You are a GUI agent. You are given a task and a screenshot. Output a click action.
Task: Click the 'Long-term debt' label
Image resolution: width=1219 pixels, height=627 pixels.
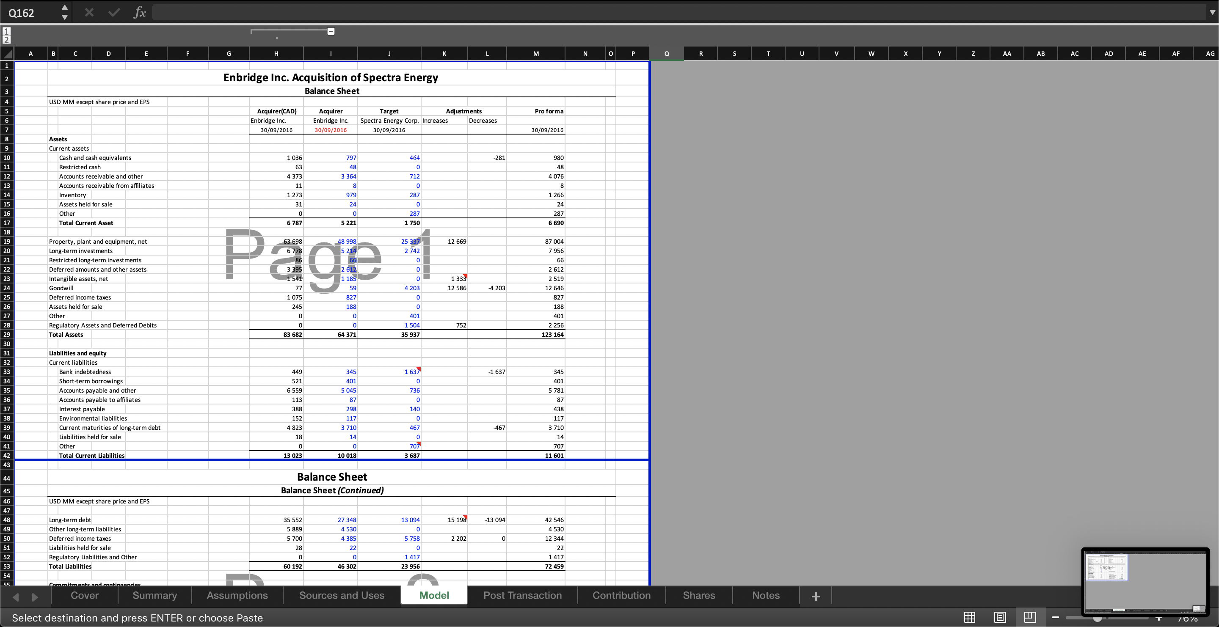tap(70, 520)
